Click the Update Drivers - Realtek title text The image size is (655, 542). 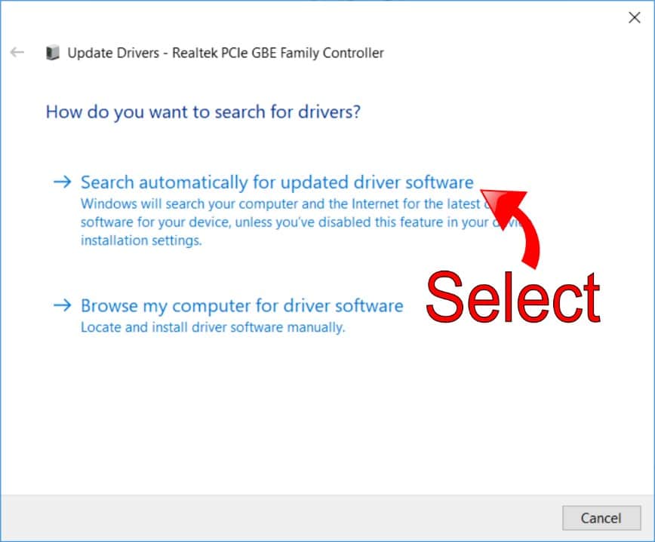pos(226,53)
